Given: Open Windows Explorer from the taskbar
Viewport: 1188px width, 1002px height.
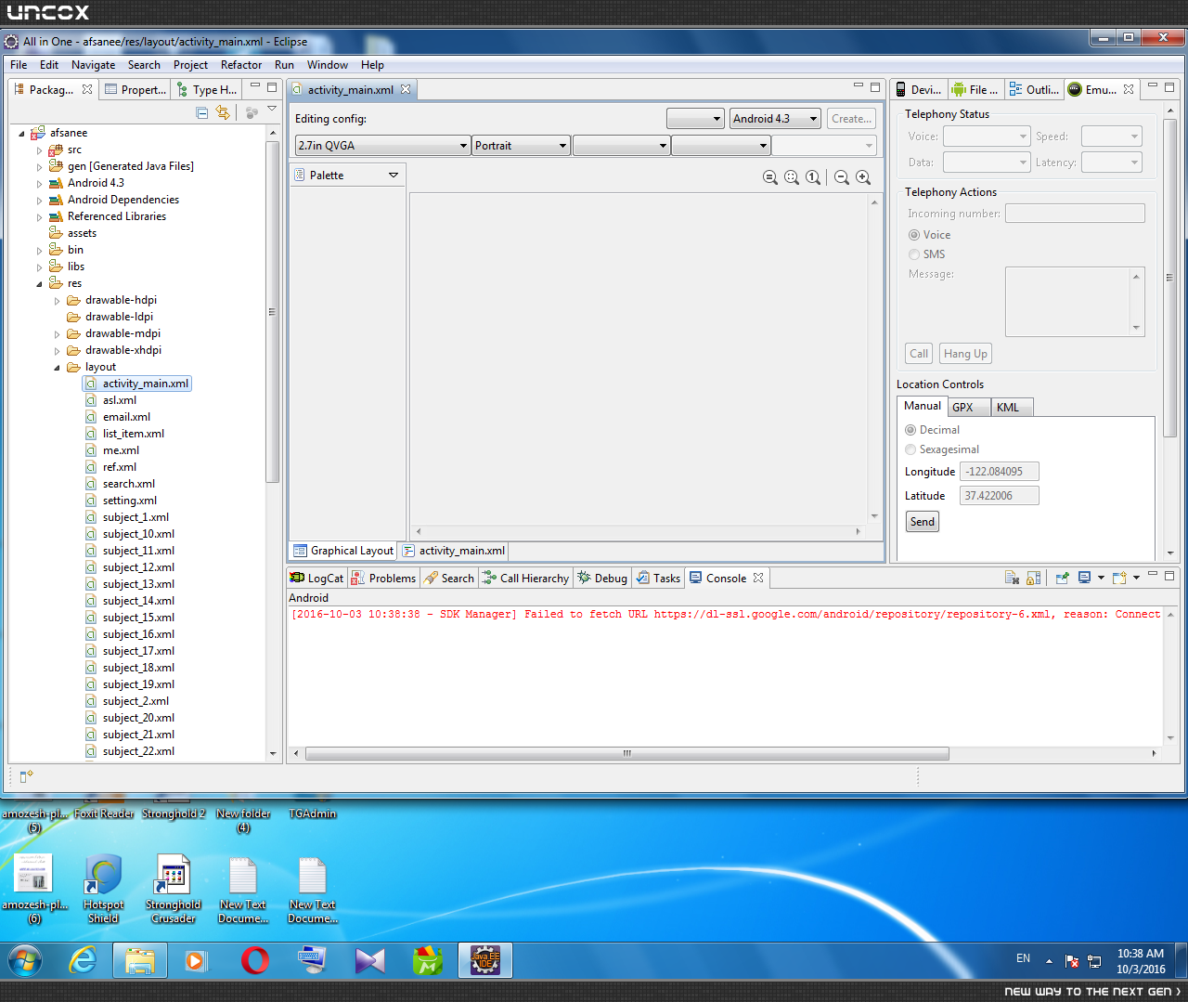Looking at the screenshot, I should 140,960.
